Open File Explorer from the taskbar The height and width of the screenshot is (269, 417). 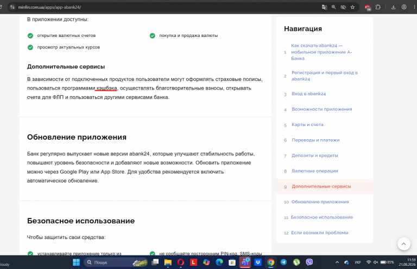point(168,262)
